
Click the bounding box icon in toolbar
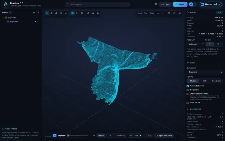click(x=82, y=13)
